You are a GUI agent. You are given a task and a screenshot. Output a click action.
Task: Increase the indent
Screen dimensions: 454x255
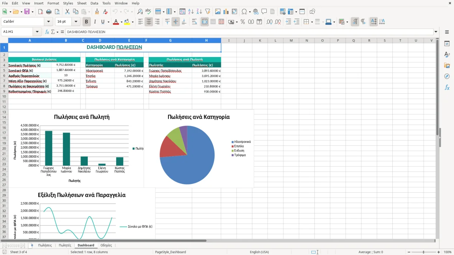coord(288,22)
